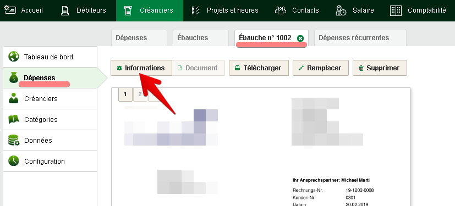This screenshot has height=206, width=455.
Task: Click the printer icon on Télécharger
Action: [237, 68]
